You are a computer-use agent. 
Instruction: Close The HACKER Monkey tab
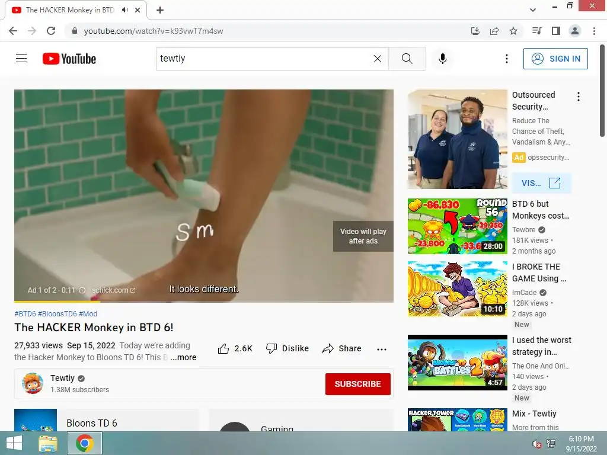(138, 10)
